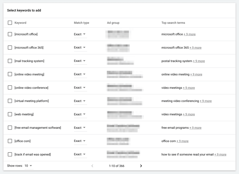Click '+ 9 more' beside postal tracking system

click(199, 61)
